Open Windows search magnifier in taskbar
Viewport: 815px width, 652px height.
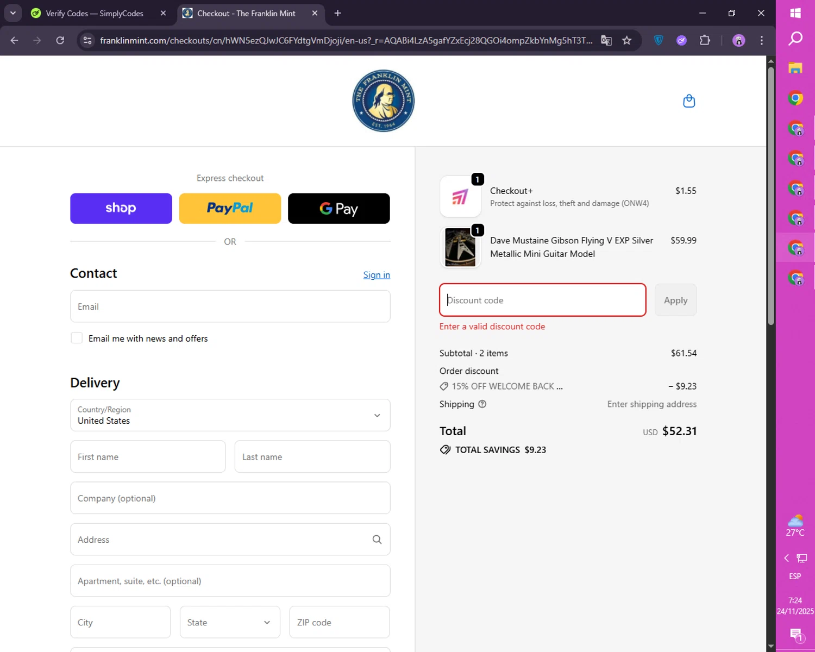point(795,39)
